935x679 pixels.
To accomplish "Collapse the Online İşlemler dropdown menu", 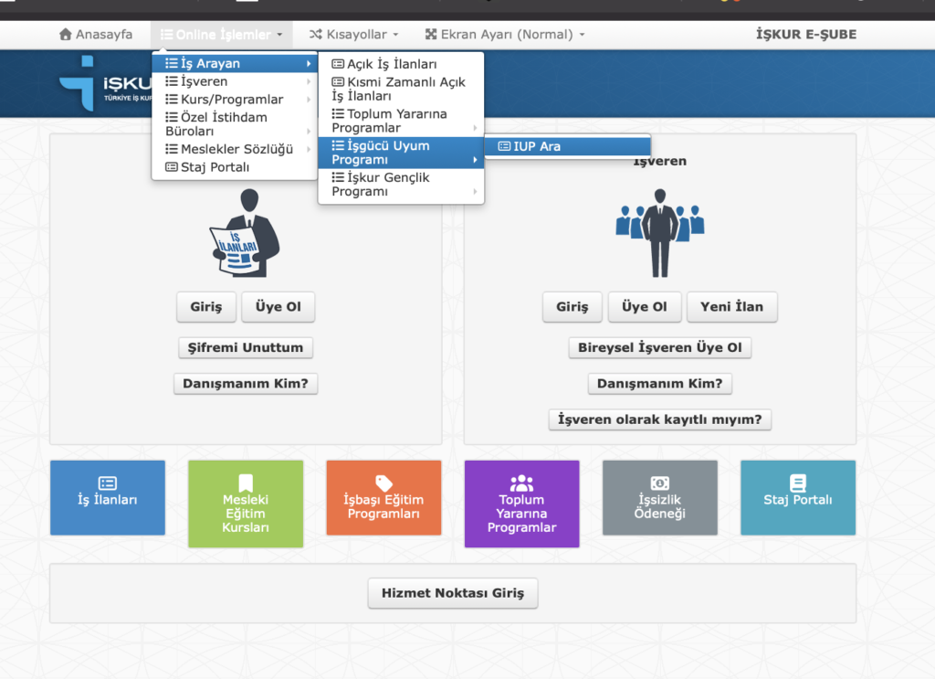I will tap(221, 35).
